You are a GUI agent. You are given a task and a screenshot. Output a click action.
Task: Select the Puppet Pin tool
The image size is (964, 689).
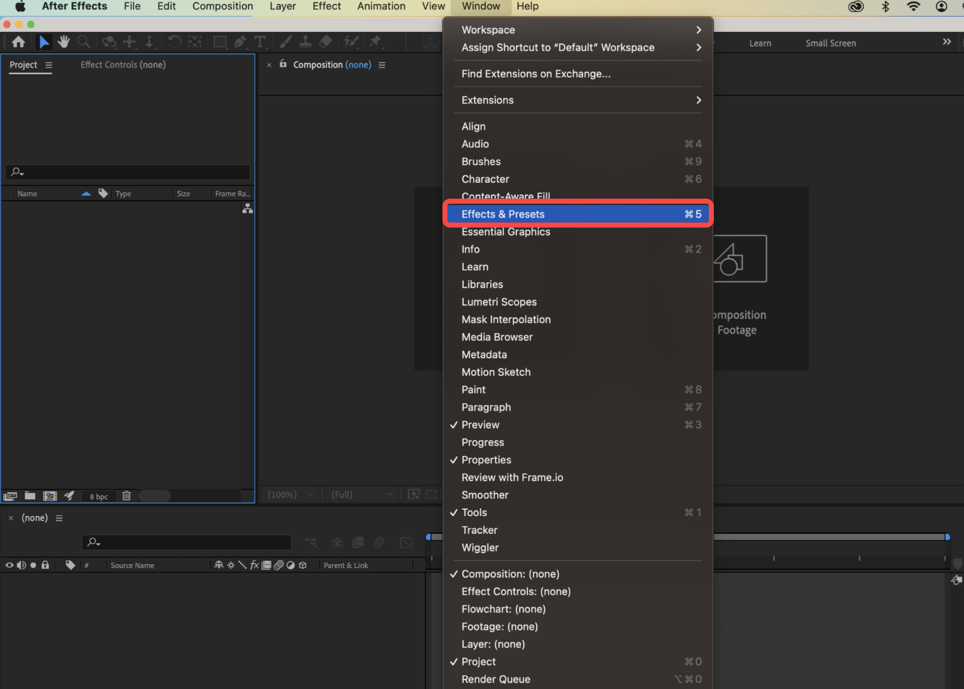point(375,41)
